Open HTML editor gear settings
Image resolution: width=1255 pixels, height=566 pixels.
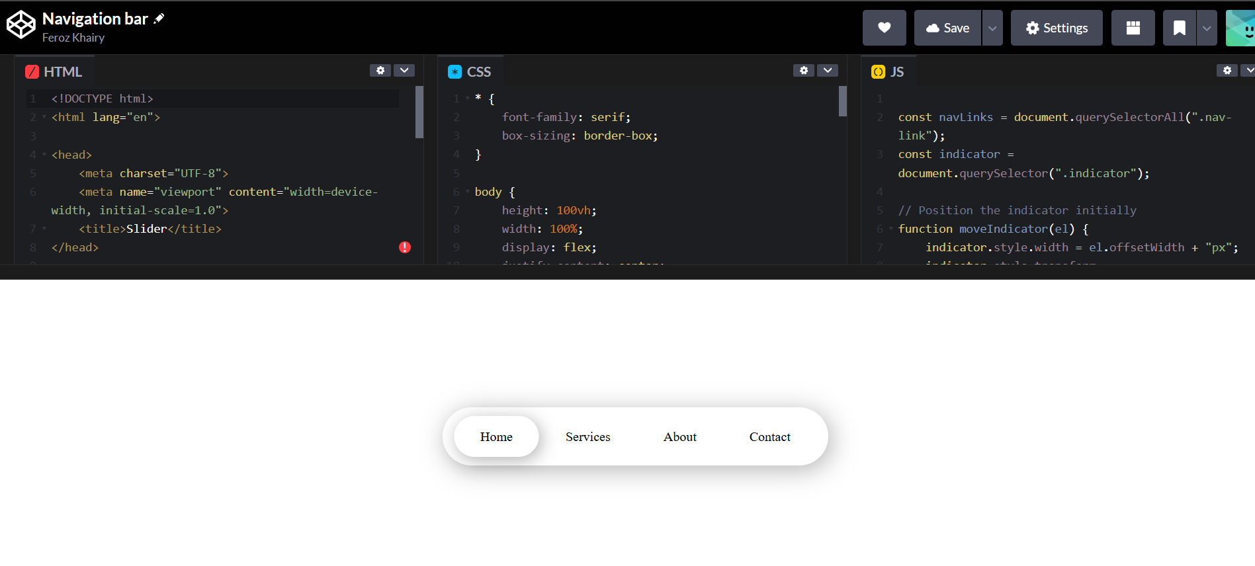coord(380,70)
